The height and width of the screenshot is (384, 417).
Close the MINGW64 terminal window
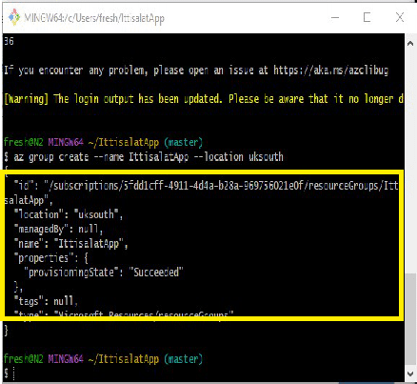tap(400, 17)
